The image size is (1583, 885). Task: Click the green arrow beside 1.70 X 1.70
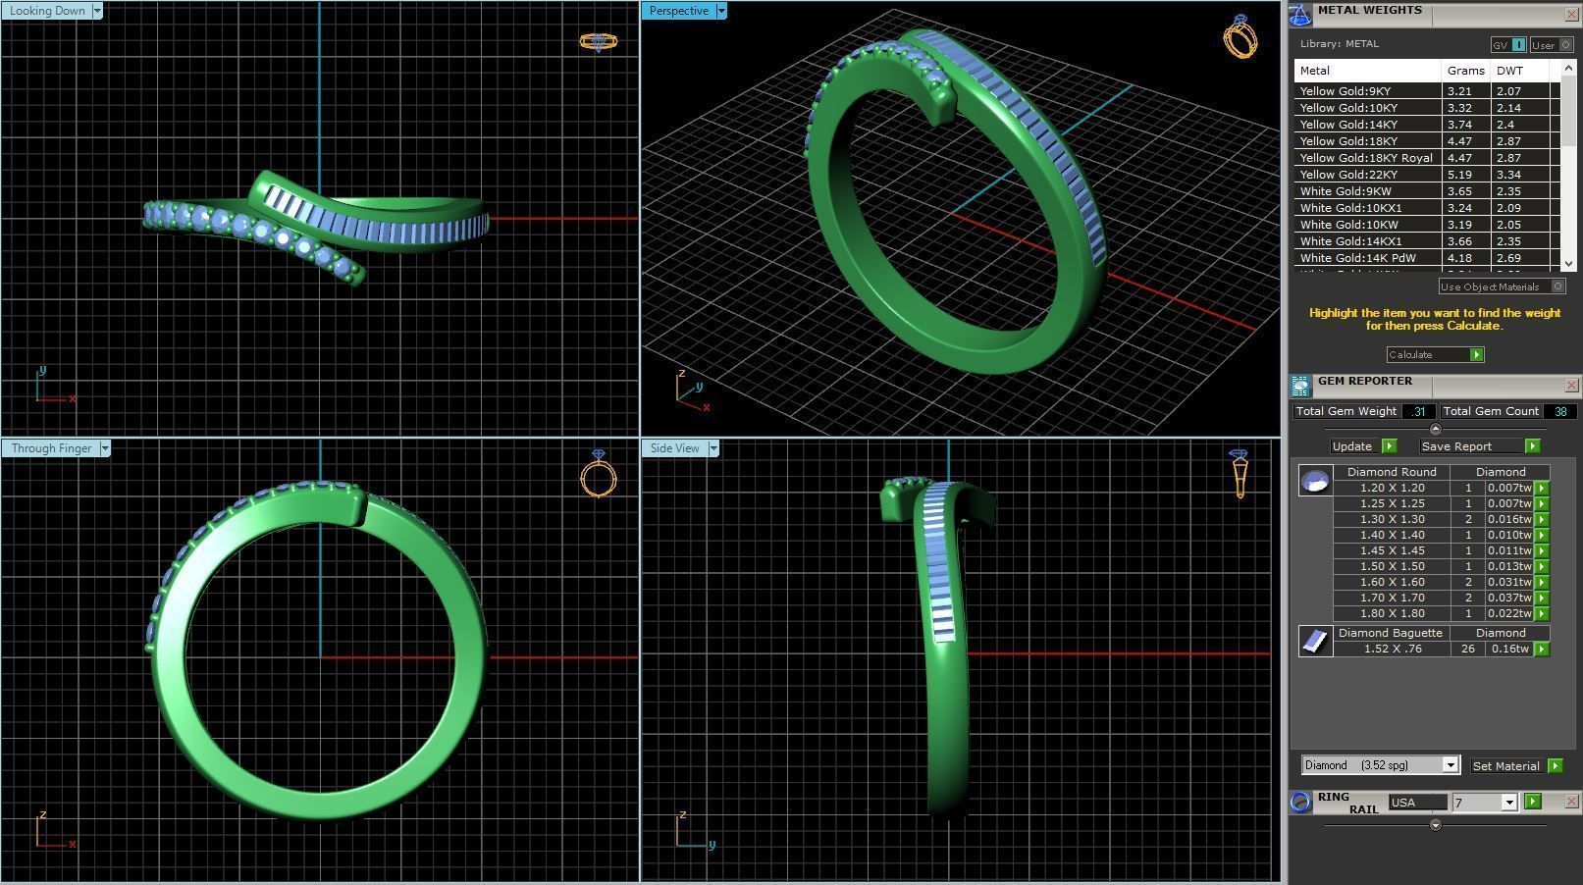(x=1542, y=598)
